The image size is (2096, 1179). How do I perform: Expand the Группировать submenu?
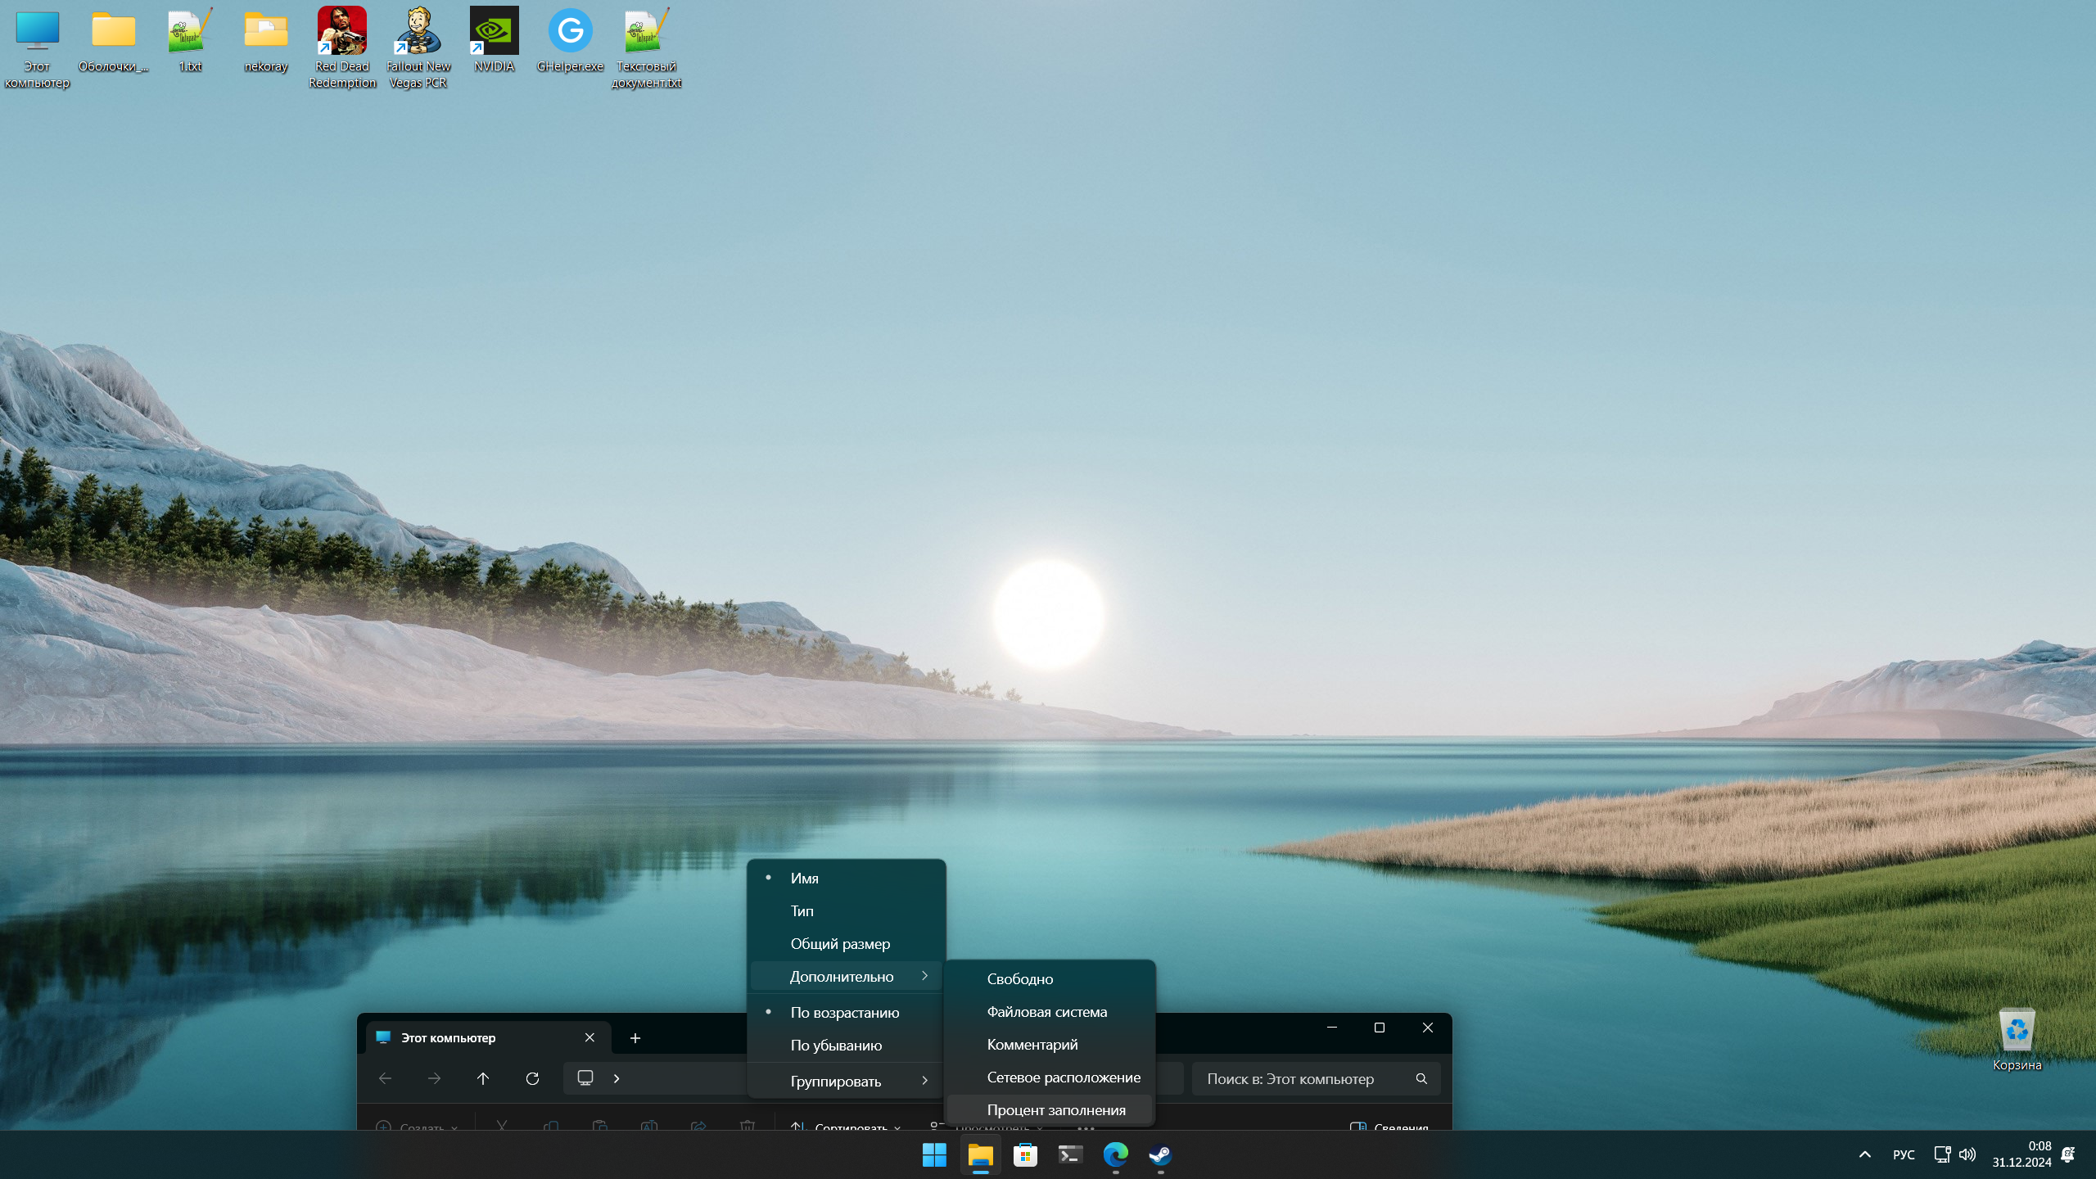coord(847,1081)
